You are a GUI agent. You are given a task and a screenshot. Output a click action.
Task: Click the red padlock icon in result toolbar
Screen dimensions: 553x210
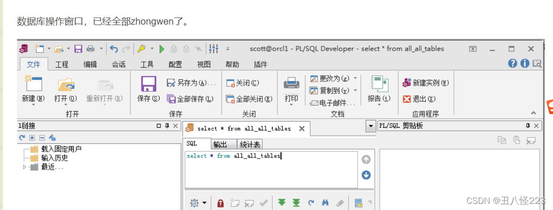coord(221,203)
